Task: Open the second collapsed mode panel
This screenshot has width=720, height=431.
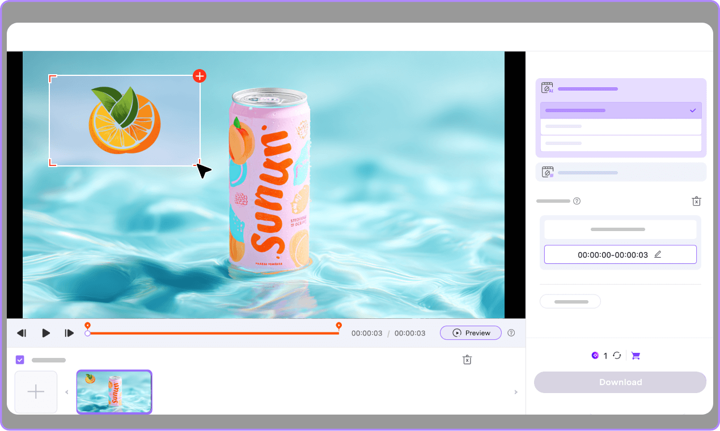Action: click(621, 172)
